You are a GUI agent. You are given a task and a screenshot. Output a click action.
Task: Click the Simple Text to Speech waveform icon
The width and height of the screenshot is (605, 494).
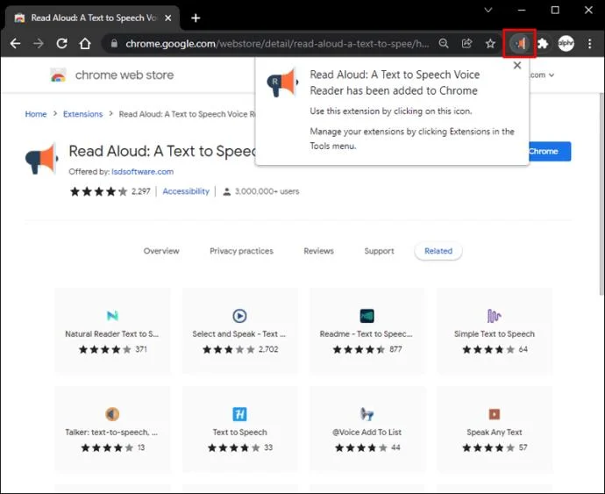[x=494, y=316]
